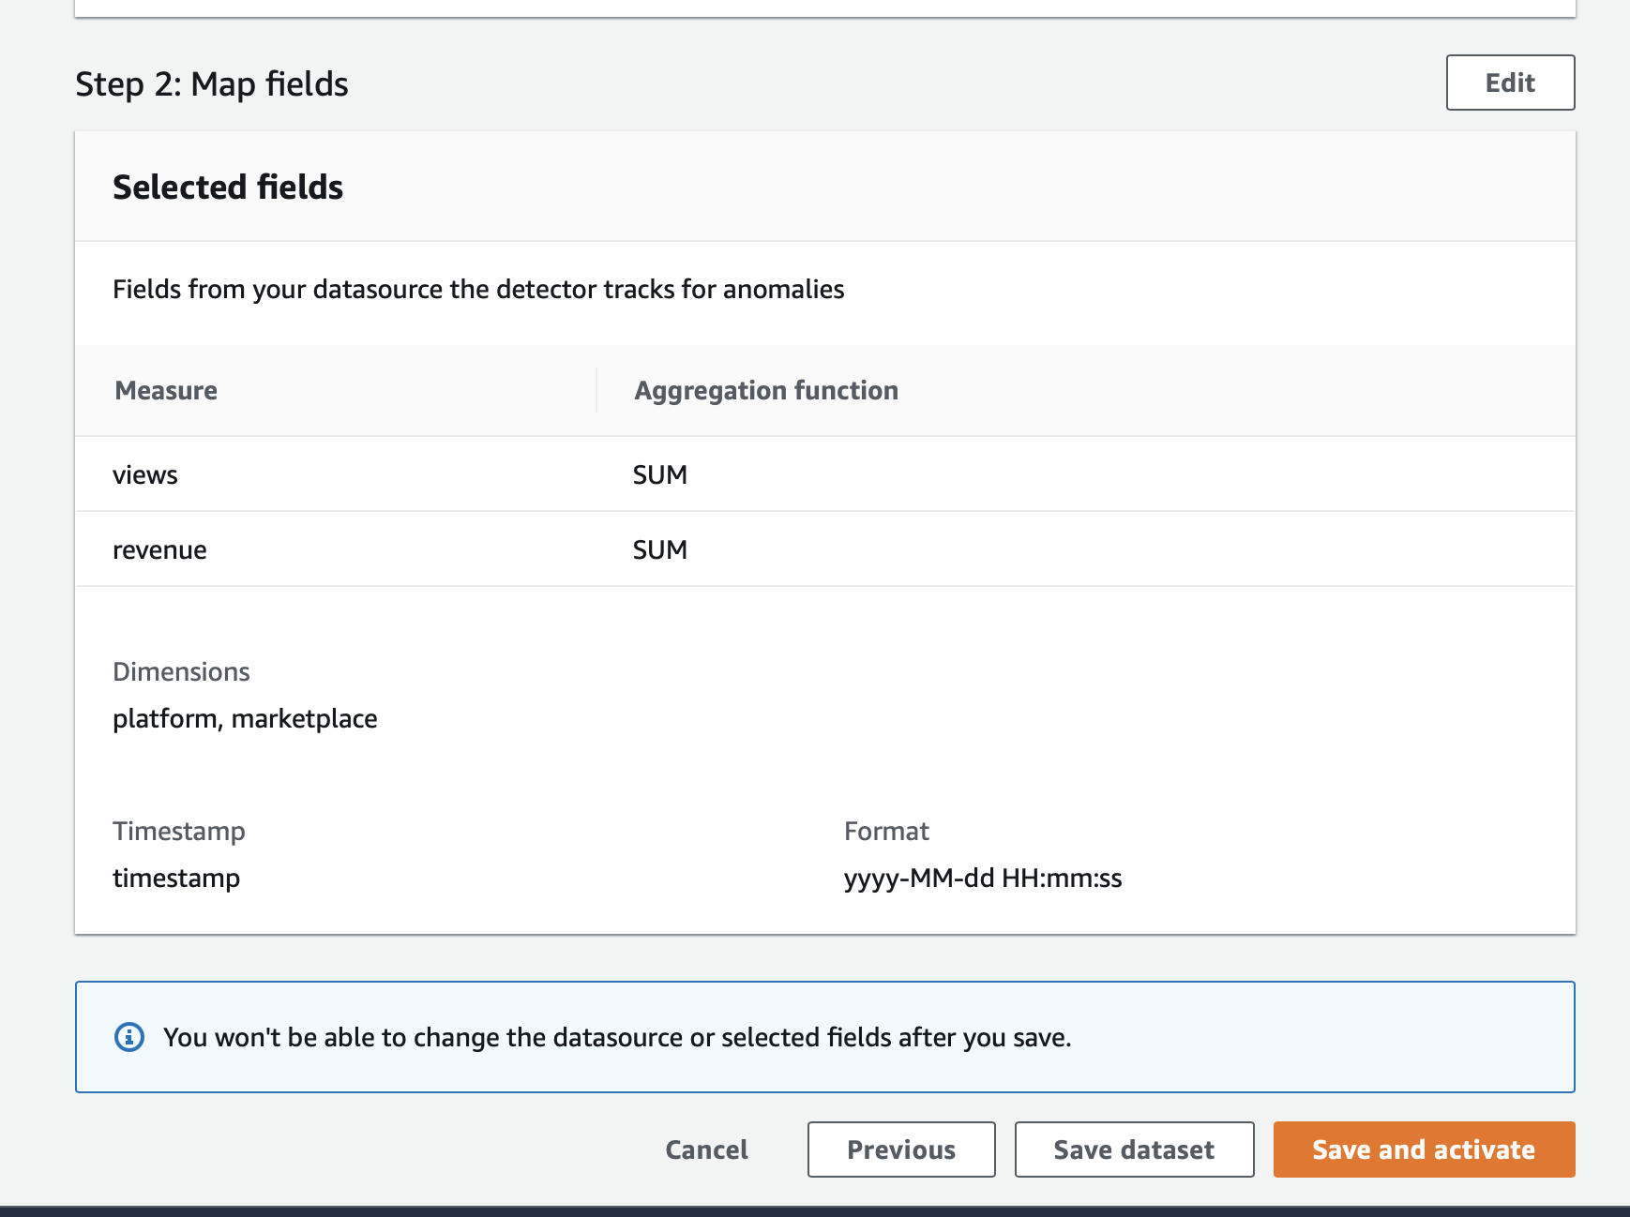
Task: Click the orange Save and activate button
Action: tap(1424, 1149)
